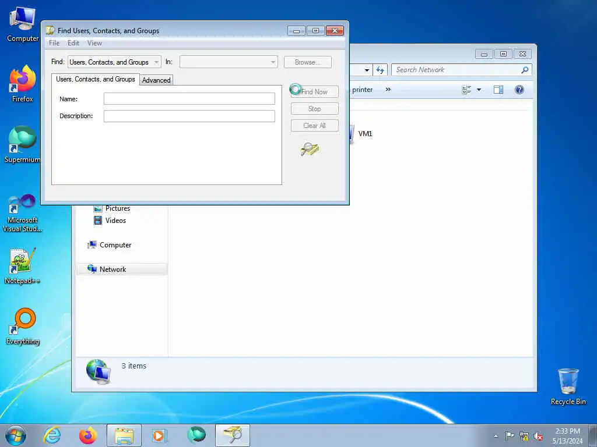Image resolution: width=597 pixels, height=447 pixels.
Task: Open the Windows Start menu
Action: pyautogui.click(x=16, y=435)
